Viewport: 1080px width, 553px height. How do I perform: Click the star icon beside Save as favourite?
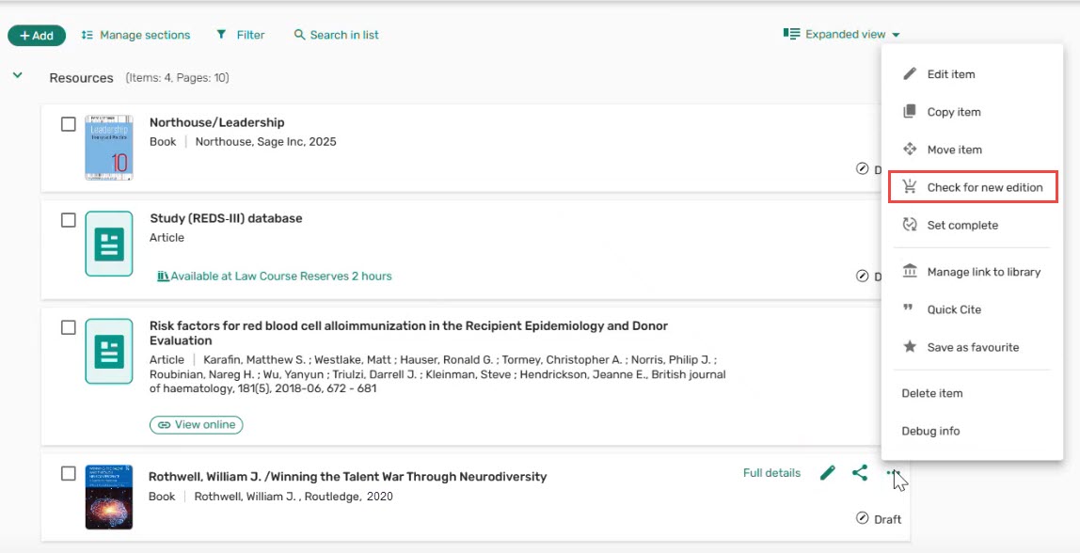[x=910, y=346]
